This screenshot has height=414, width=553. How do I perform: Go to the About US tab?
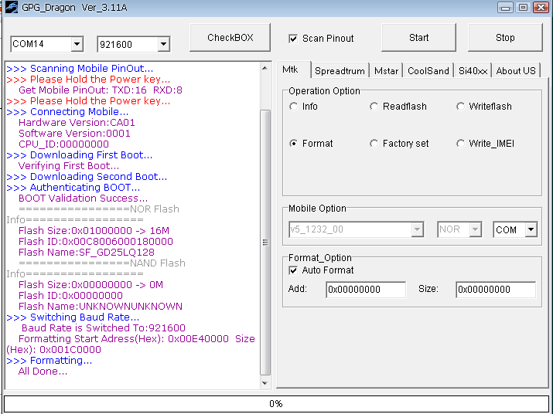(515, 70)
